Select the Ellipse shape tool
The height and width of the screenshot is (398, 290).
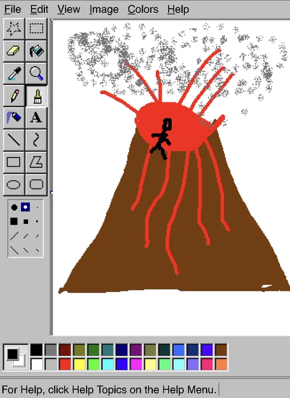click(14, 184)
